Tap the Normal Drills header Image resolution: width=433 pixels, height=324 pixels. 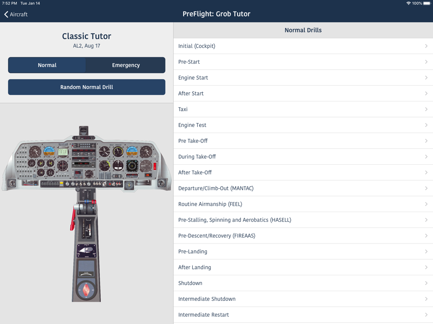coord(303,30)
